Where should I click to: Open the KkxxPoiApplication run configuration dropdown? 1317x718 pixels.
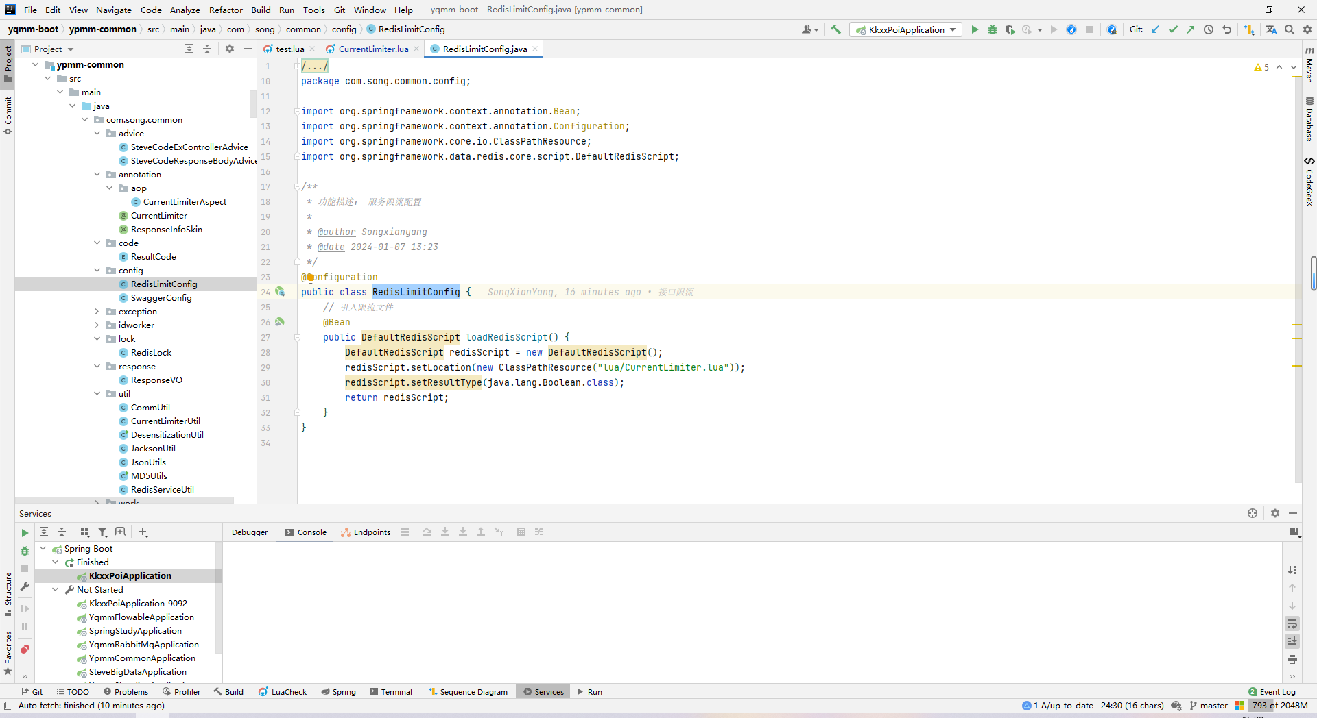pos(905,29)
